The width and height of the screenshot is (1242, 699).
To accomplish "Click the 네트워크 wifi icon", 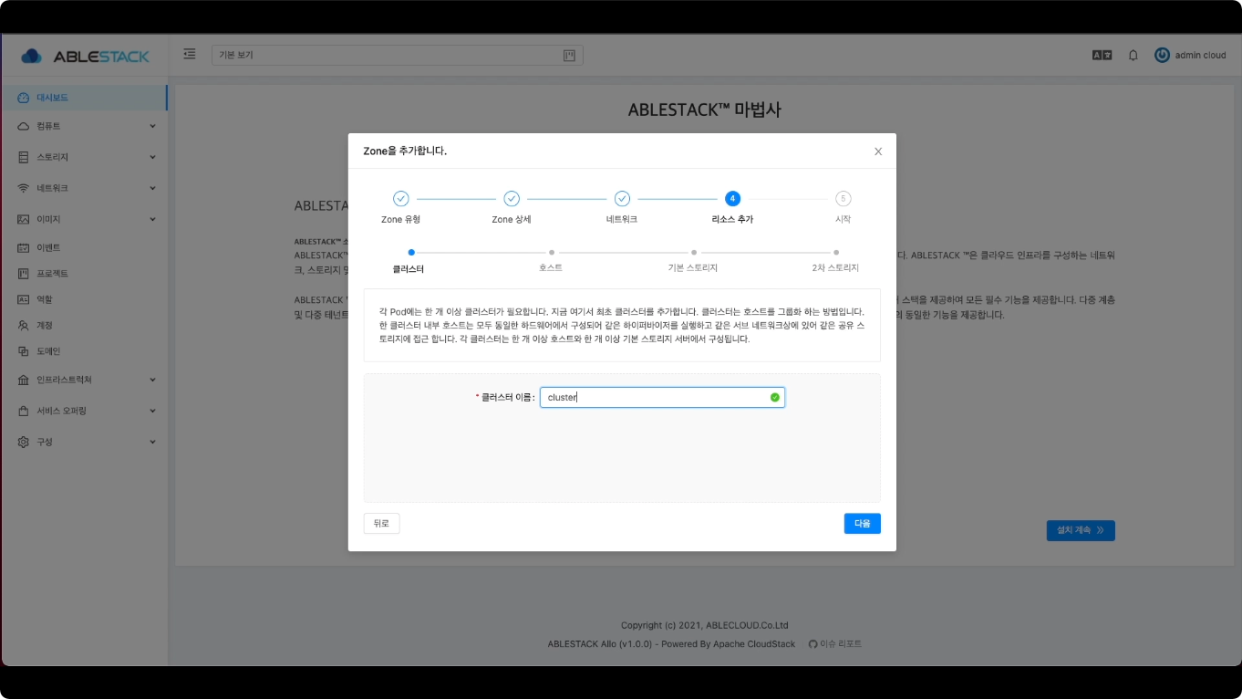I will 24,188.
